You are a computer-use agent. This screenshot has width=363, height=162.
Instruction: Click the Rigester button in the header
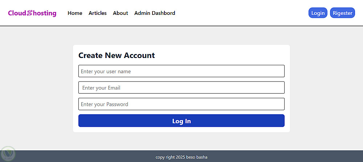click(x=342, y=13)
